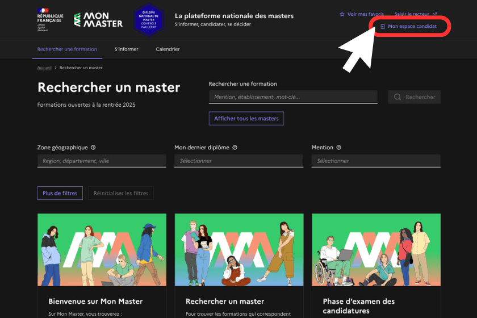Click the text 'S'informer, candidater, se décider'
The image size is (477, 318).
pyautogui.click(x=213, y=24)
